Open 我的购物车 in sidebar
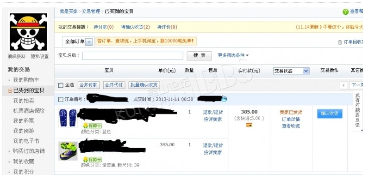368x180 pixels. click(x=26, y=80)
